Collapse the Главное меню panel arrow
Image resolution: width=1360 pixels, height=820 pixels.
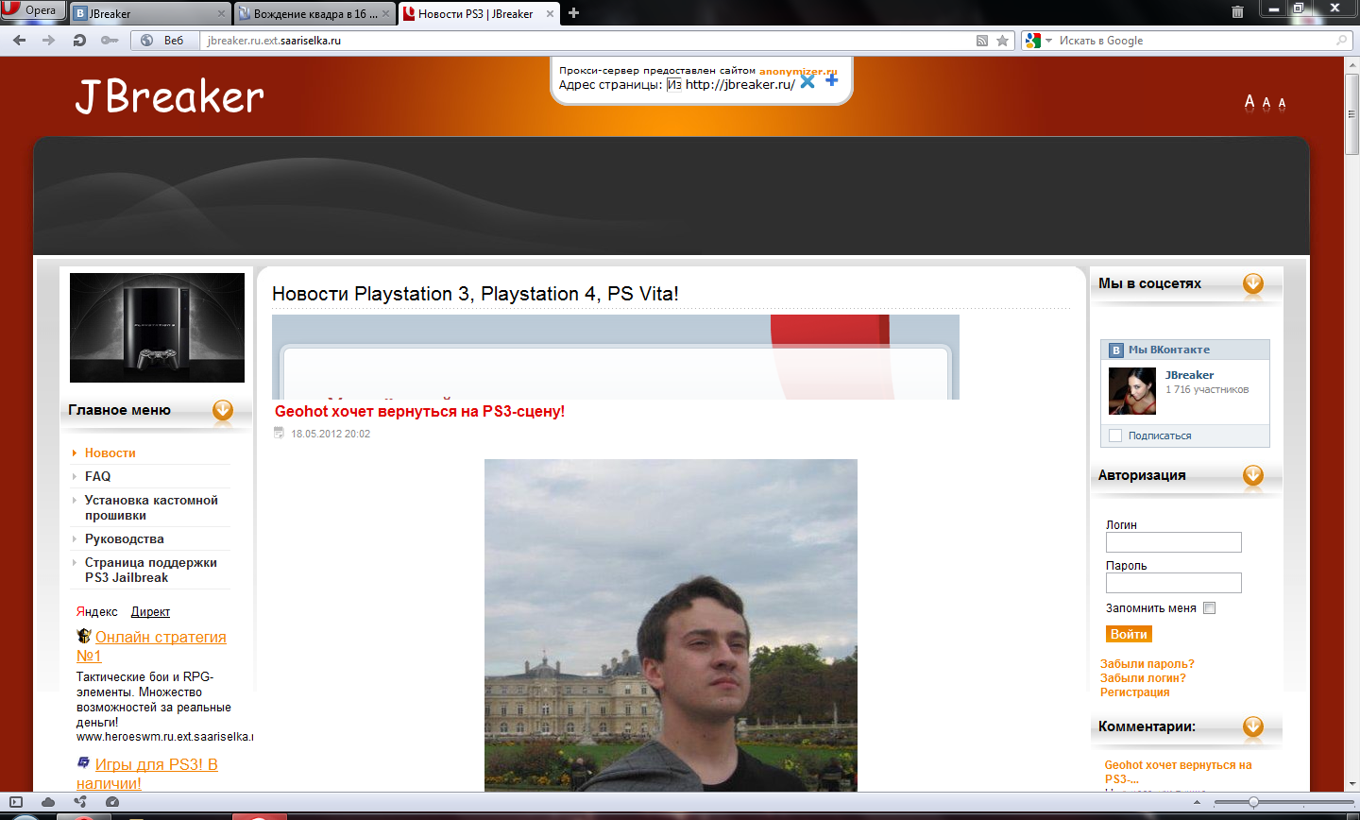click(223, 410)
